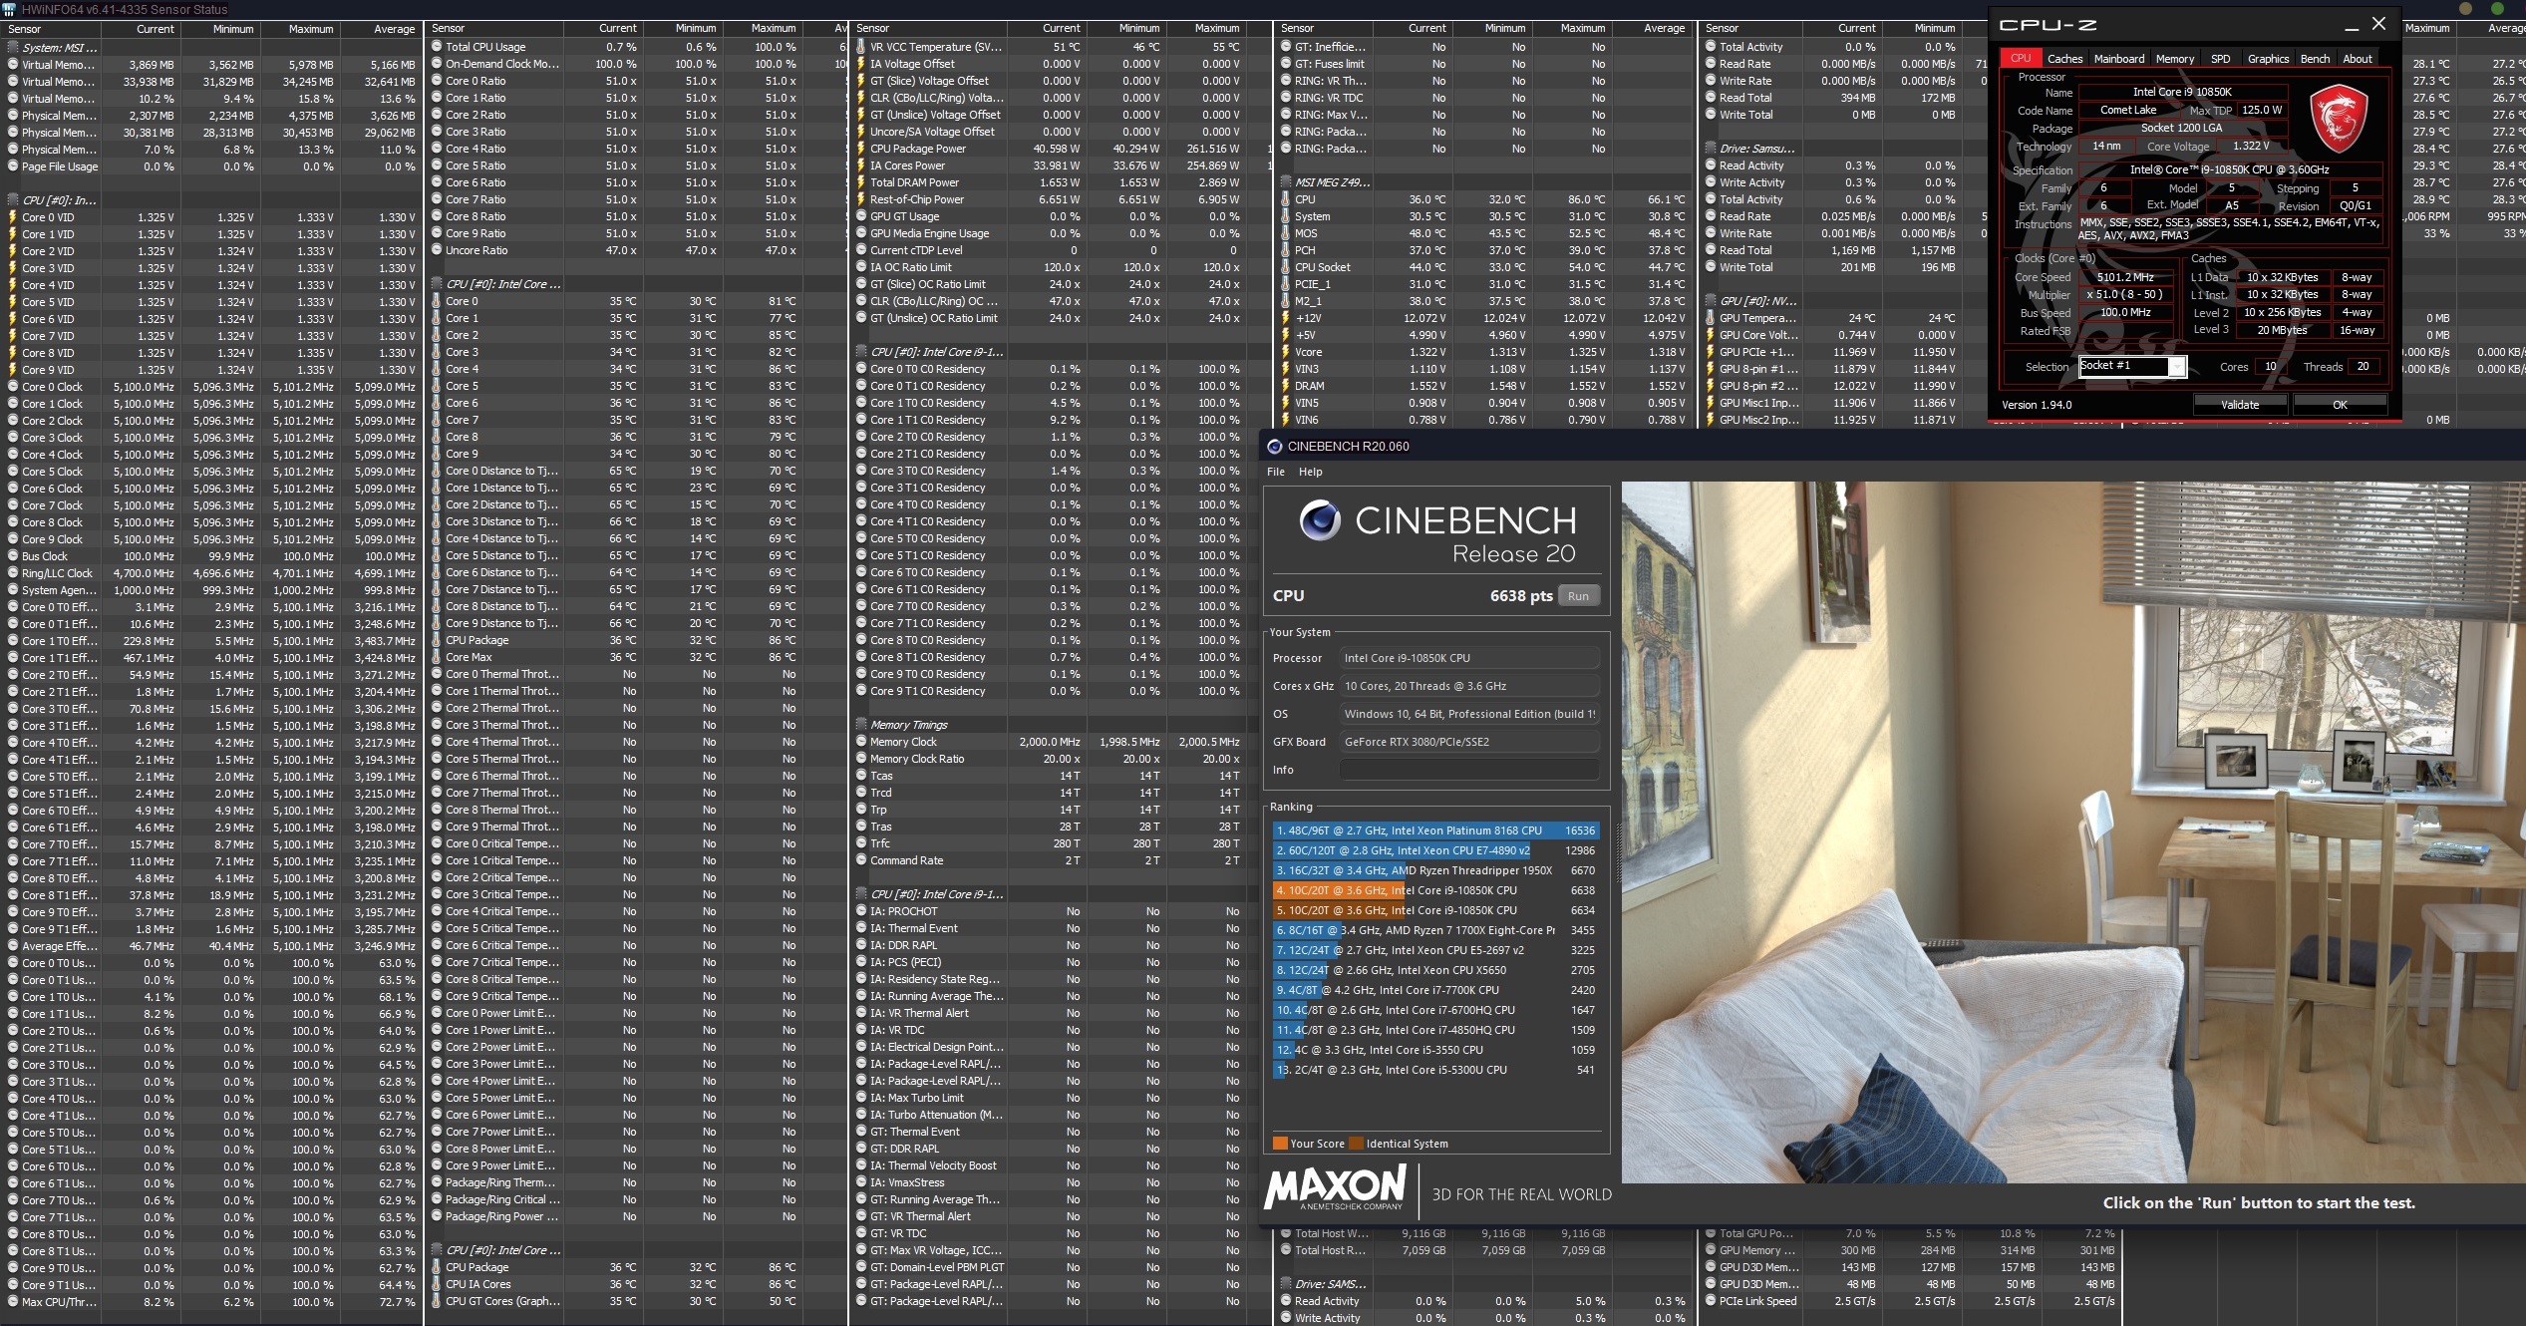2526x1326 pixels.
Task: Collapse the MSI MEG Z49... sensor group
Action: 1286,182
